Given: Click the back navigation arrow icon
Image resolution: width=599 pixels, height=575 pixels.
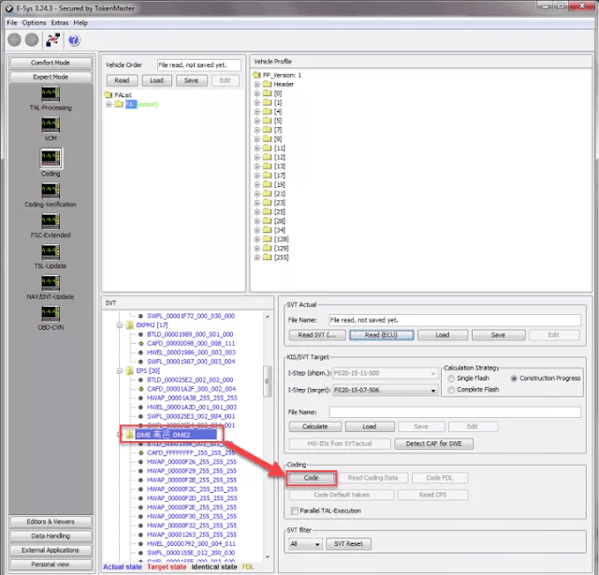Looking at the screenshot, I should pos(14,39).
